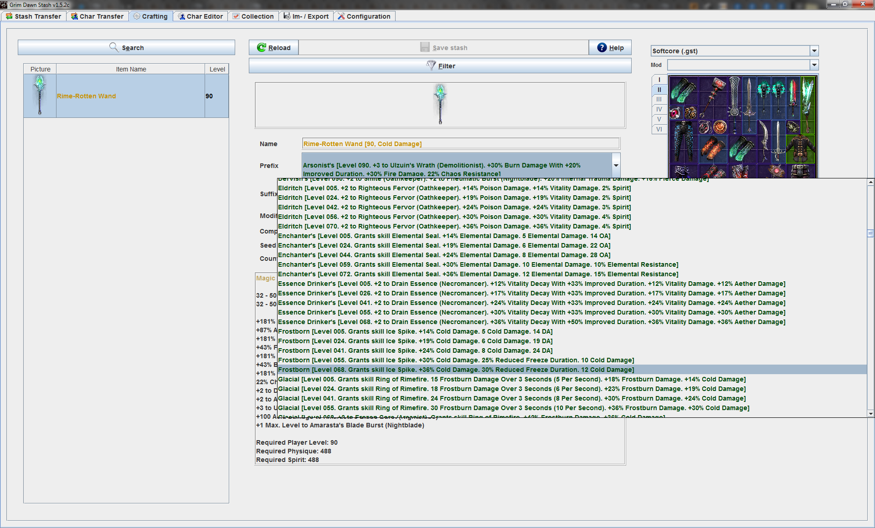Choose Glacial Level 024 prefix option
Screen dimensions: 875x528
(572, 389)
